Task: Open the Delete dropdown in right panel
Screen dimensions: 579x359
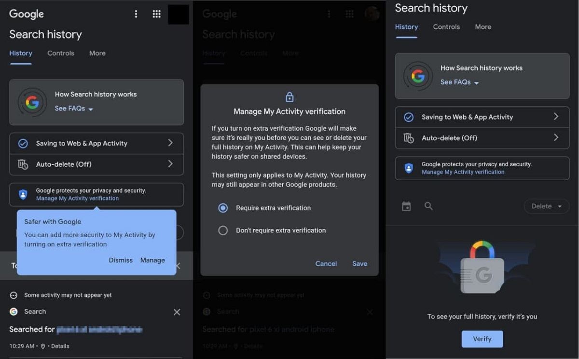Action: tap(546, 206)
